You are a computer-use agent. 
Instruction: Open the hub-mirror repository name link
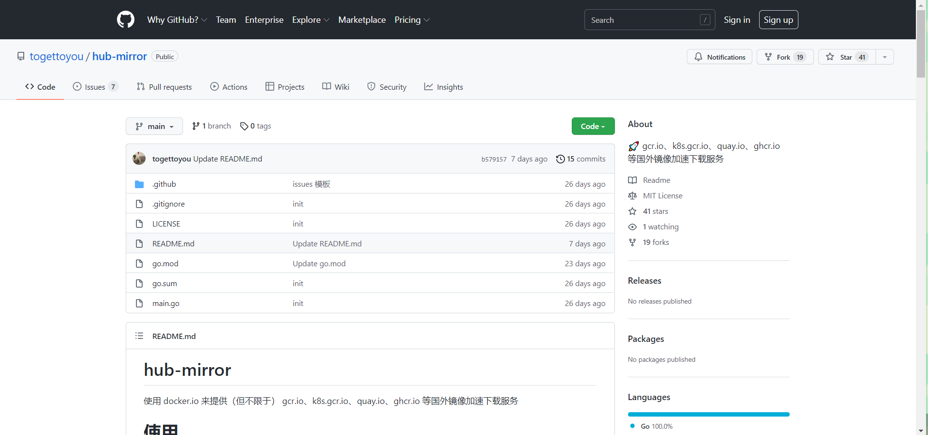[119, 56]
